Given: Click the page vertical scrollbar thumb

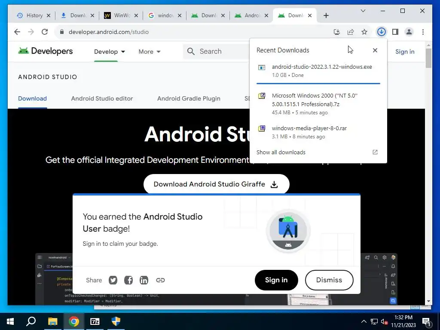Looking at the screenshot, I should [428, 58].
